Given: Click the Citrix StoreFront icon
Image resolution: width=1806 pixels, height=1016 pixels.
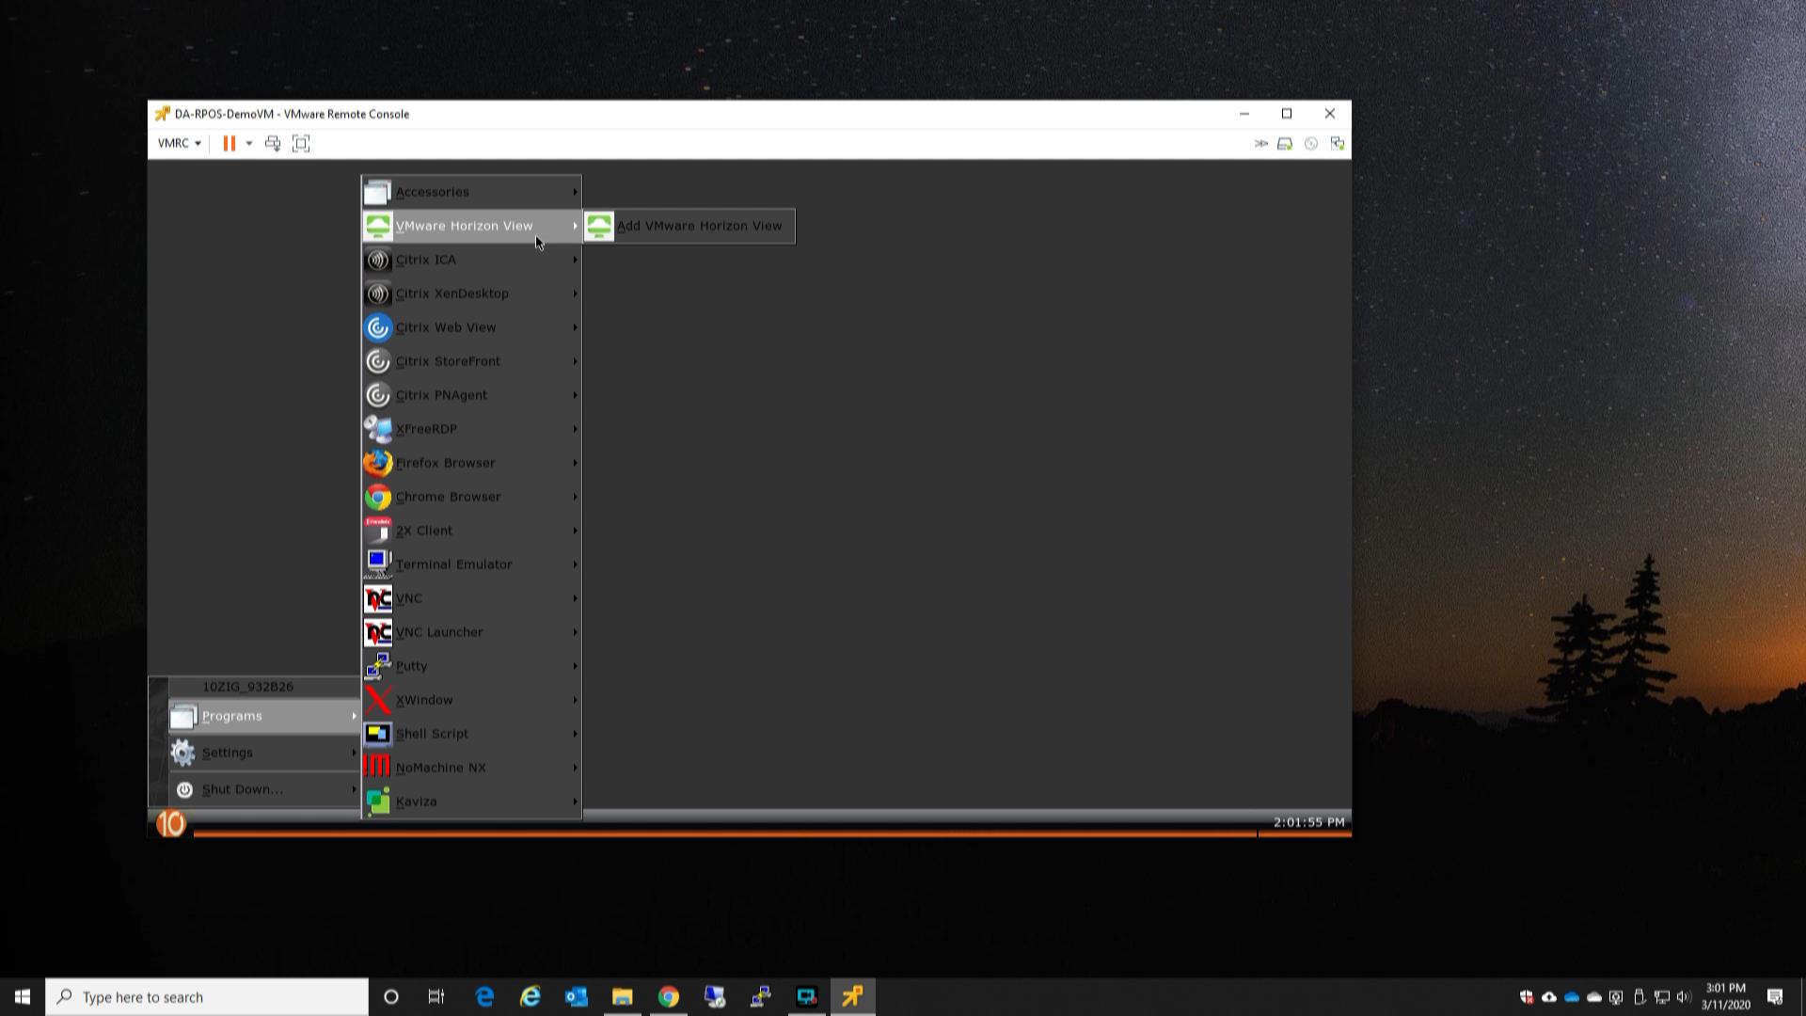Looking at the screenshot, I should pos(378,361).
